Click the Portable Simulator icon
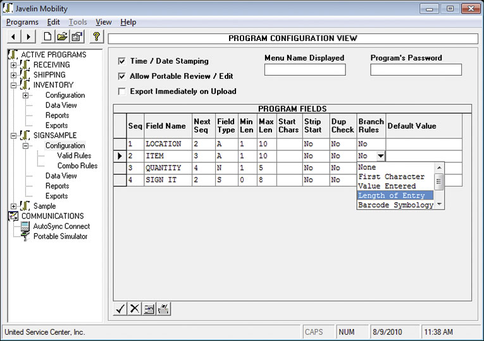484x341 pixels. pyautogui.click(x=25, y=236)
